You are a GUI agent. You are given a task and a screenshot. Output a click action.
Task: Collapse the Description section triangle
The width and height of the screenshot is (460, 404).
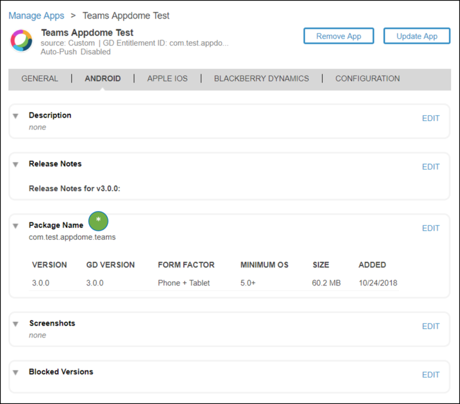click(x=16, y=116)
